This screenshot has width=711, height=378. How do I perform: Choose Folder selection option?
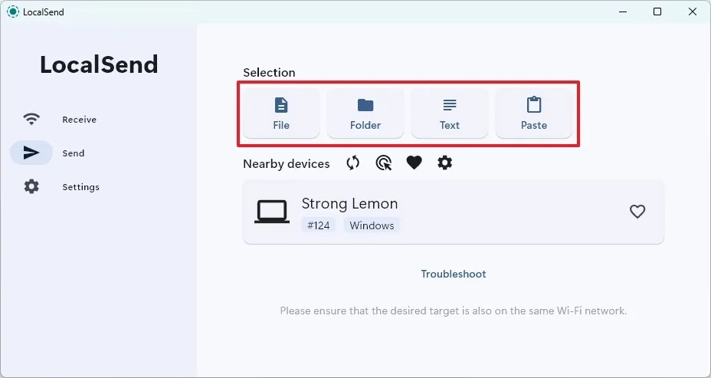tap(365, 113)
